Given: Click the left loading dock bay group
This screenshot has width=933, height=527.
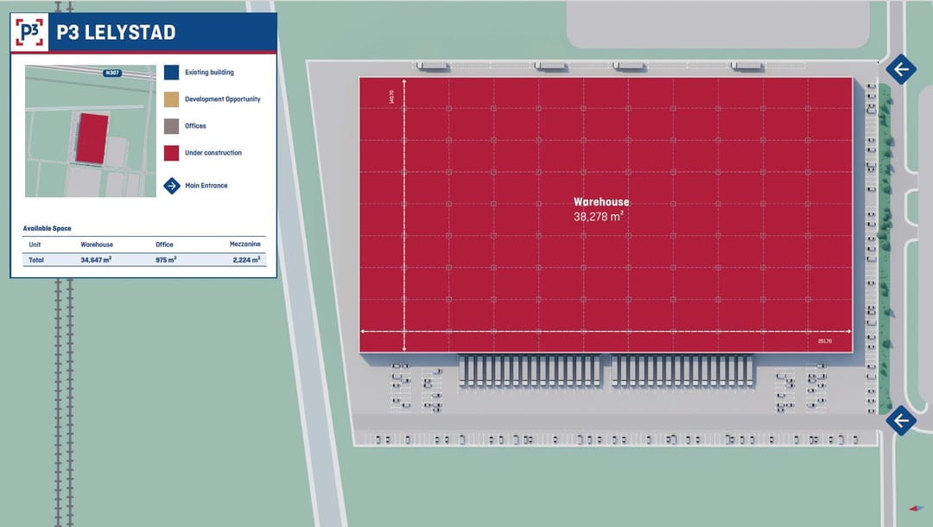Looking at the screenshot, I should [x=529, y=371].
